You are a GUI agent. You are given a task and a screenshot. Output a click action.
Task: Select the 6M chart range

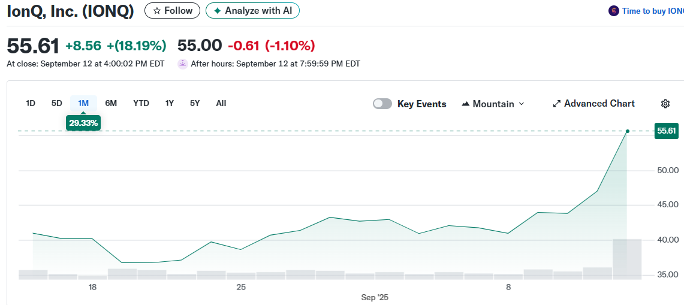(111, 104)
